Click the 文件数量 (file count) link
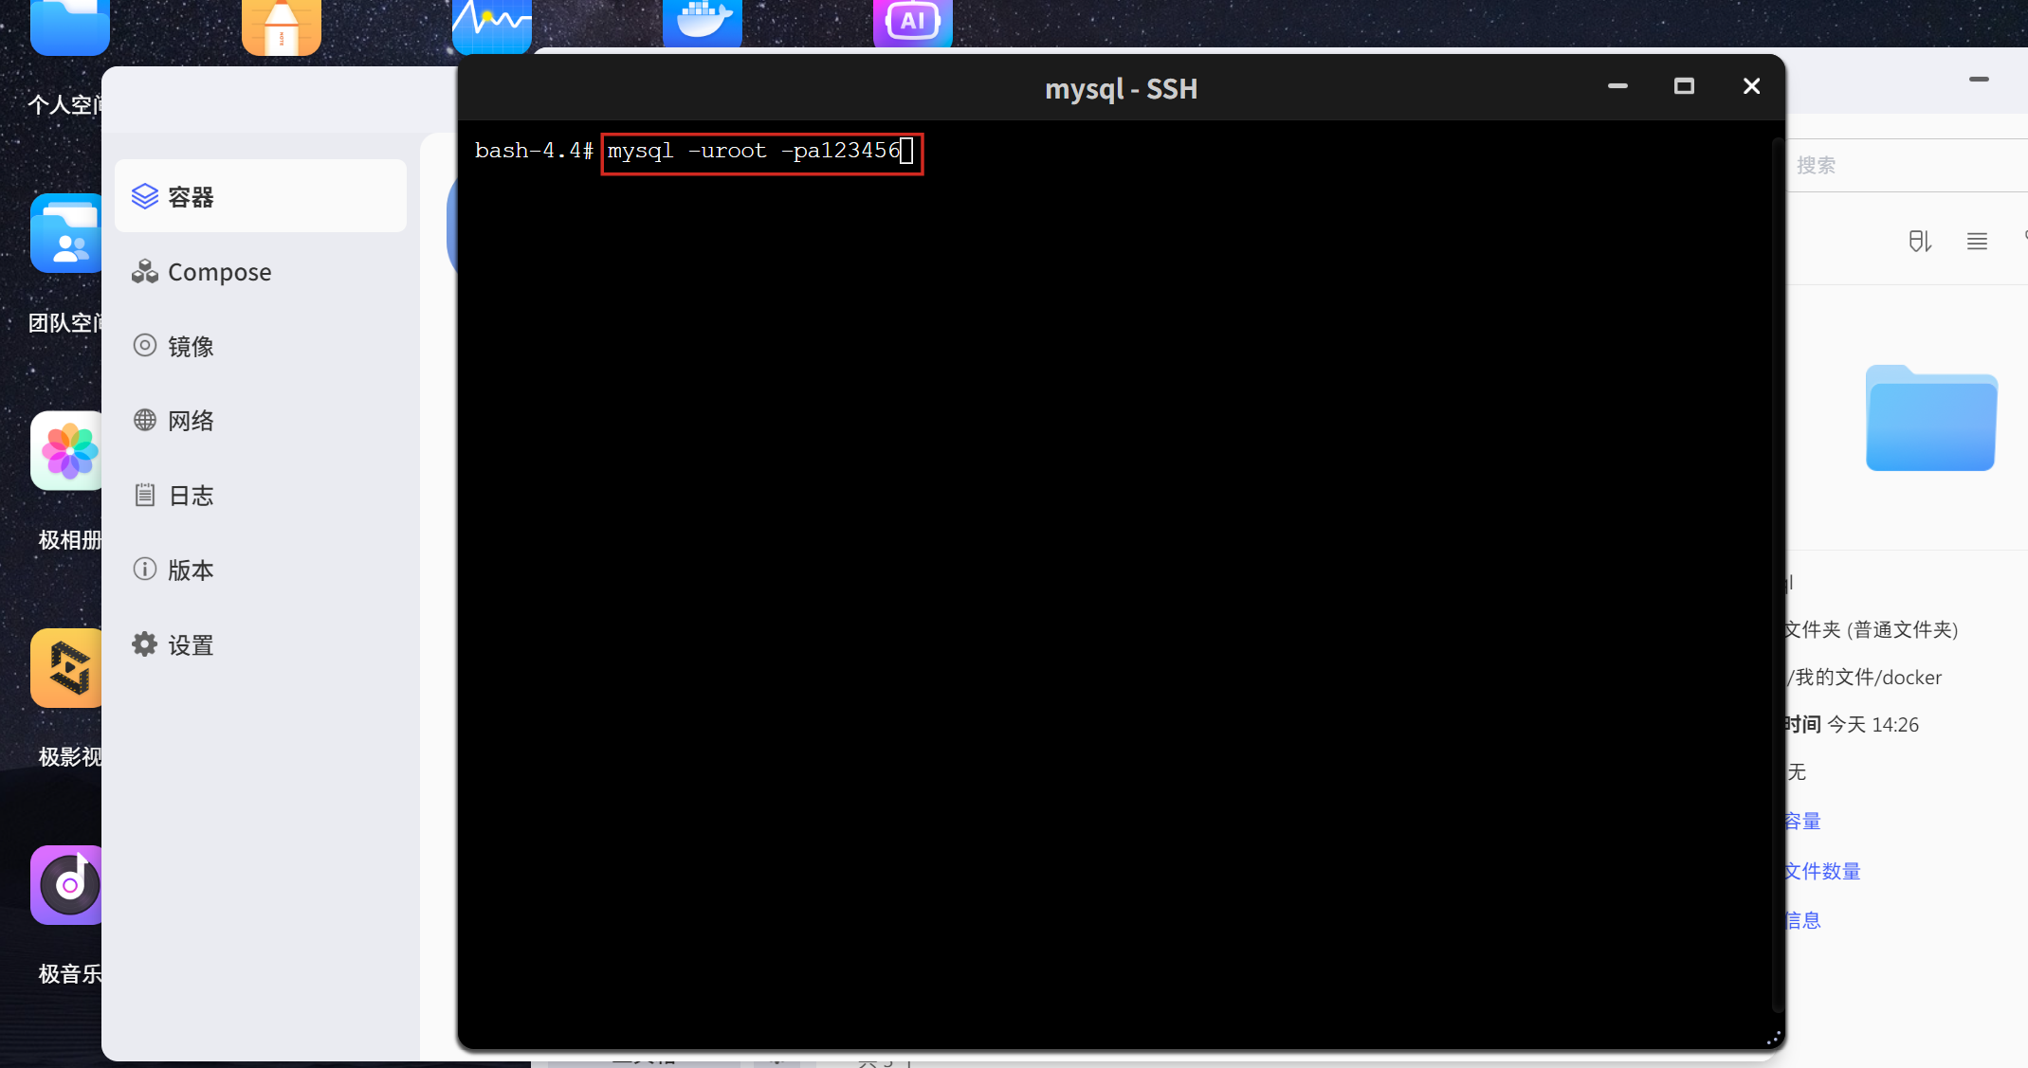This screenshot has width=2028, height=1068. tap(1821, 871)
